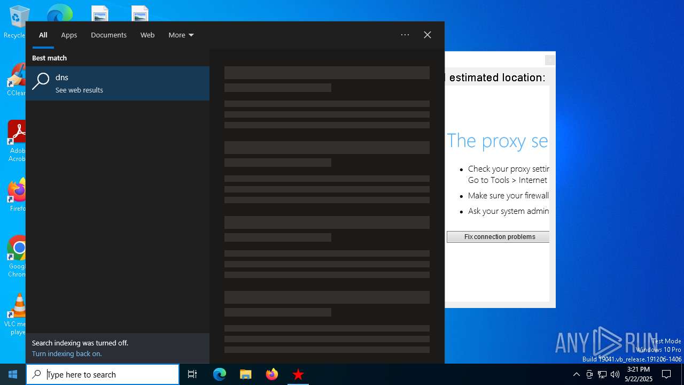Click the 'Make sure your firewall' bullet text
Viewport: 684px width, 385px height.
click(x=508, y=196)
